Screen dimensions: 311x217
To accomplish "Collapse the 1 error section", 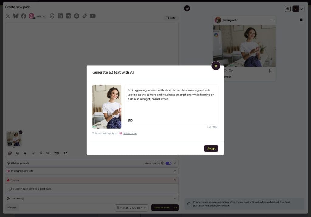I will [175, 180].
